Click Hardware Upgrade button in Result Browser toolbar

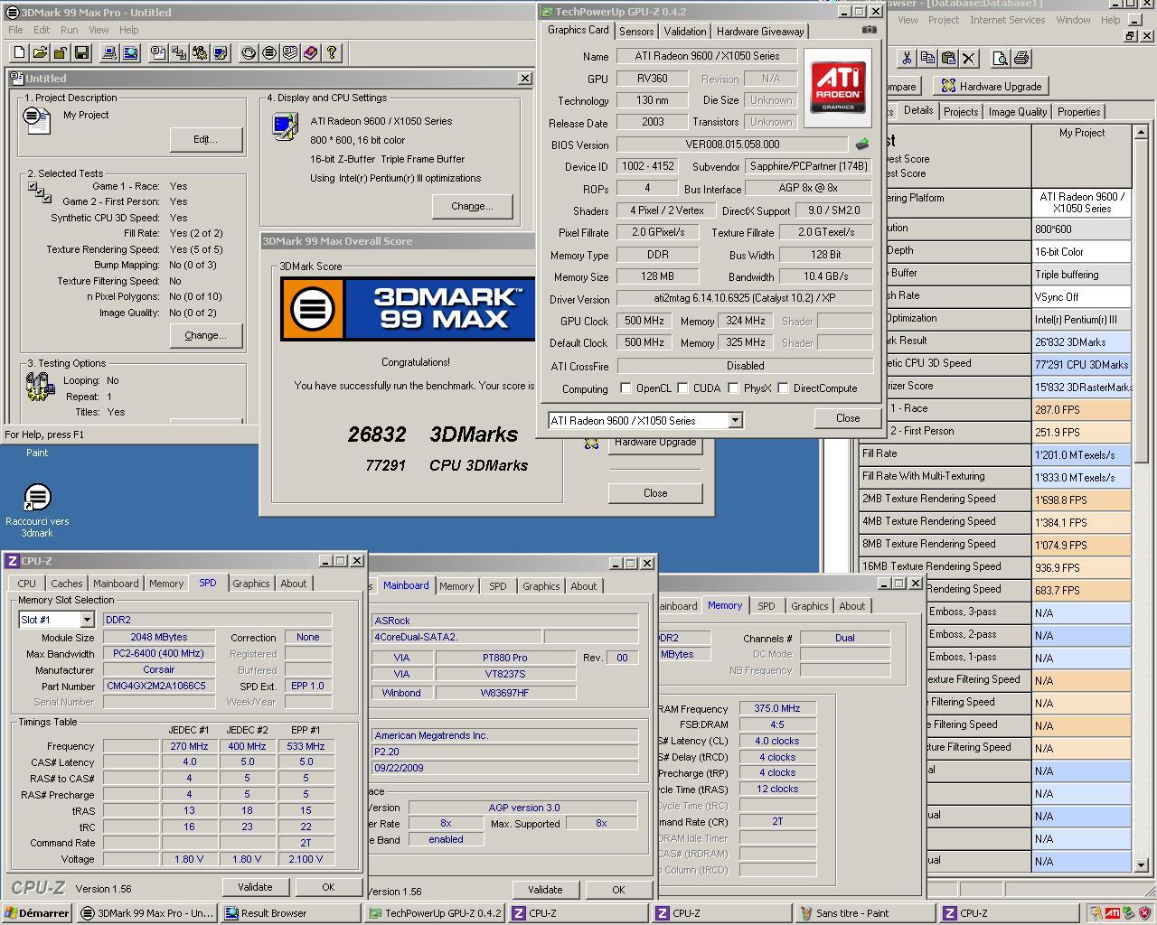[991, 86]
